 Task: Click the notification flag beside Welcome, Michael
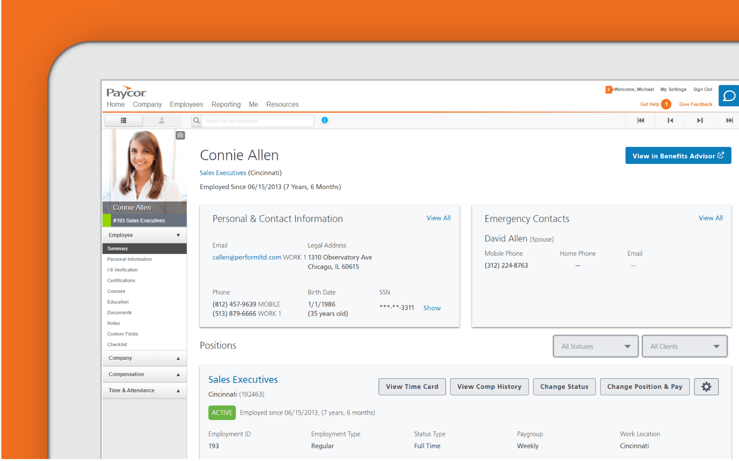pyautogui.click(x=608, y=89)
